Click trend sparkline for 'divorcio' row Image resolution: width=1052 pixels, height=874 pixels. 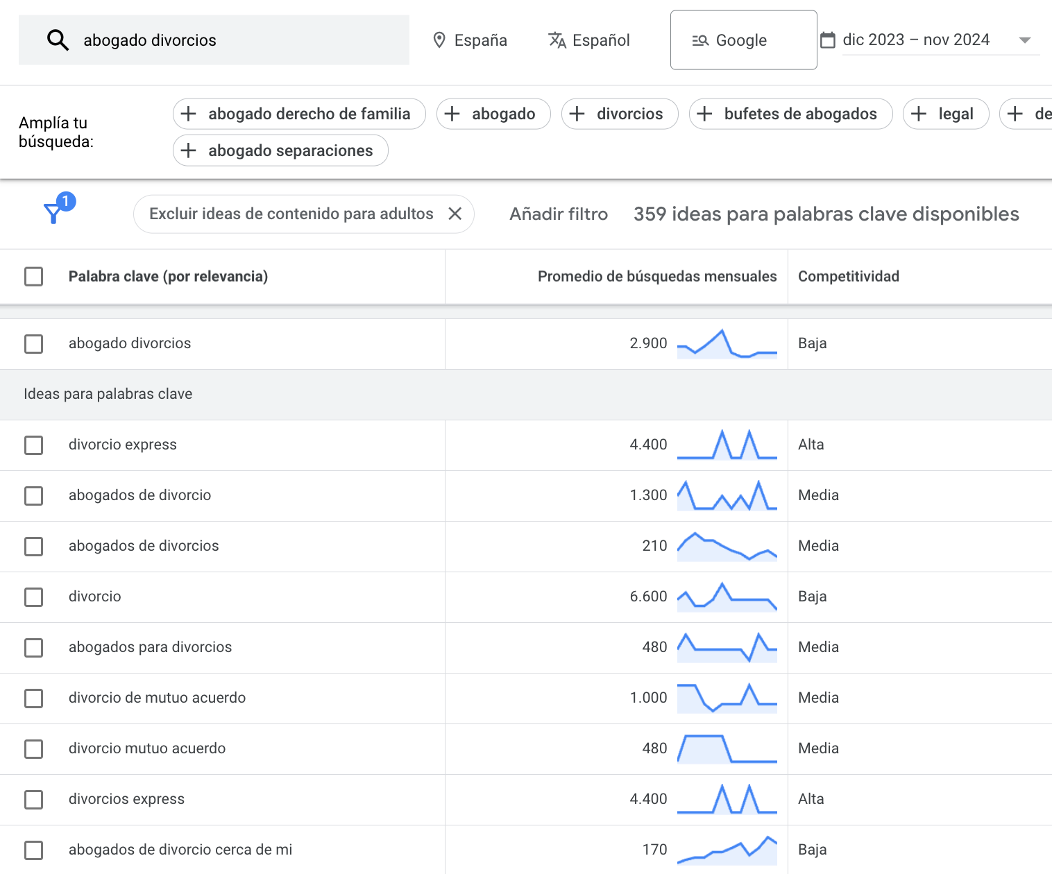tap(727, 597)
